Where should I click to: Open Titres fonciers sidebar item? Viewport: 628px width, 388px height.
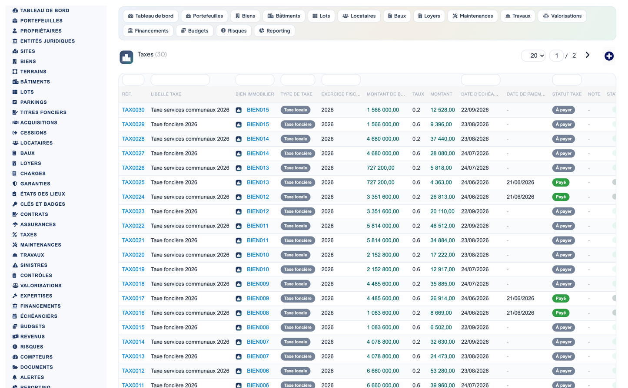pyautogui.click(x=40, y=112)
